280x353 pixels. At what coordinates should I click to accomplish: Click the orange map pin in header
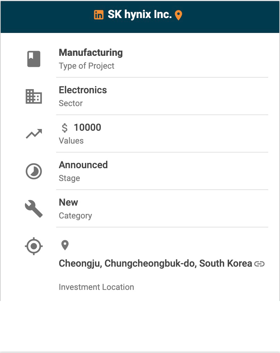coord(178,15)
